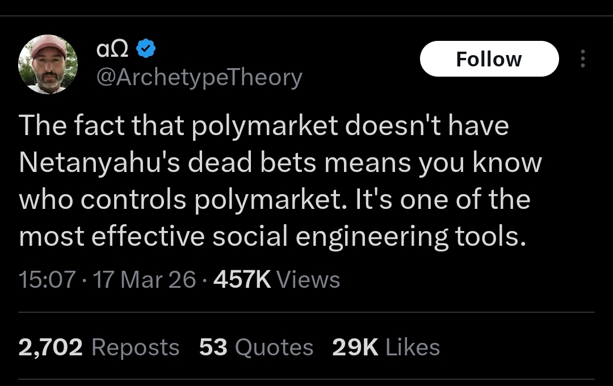Viewport: 613px width, 386px height.
Task: Open the 53 Quotes list
Action: (x=256, y=347)
